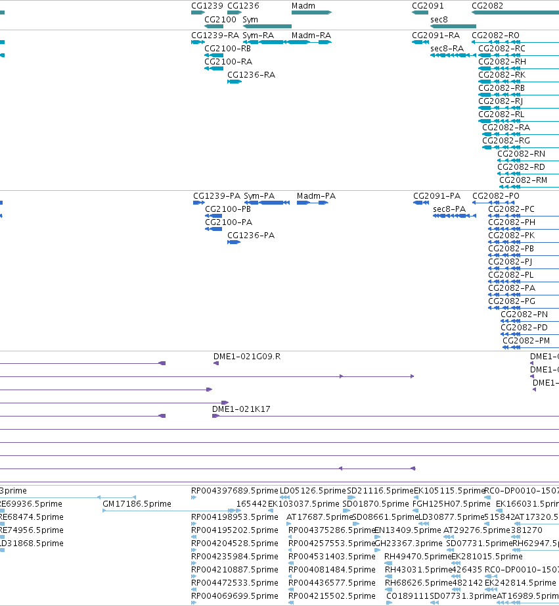Click EST RP004531403.5prime label
This screenshot has width=559, height=606.
pyautogui.click(x=332, y=557)
